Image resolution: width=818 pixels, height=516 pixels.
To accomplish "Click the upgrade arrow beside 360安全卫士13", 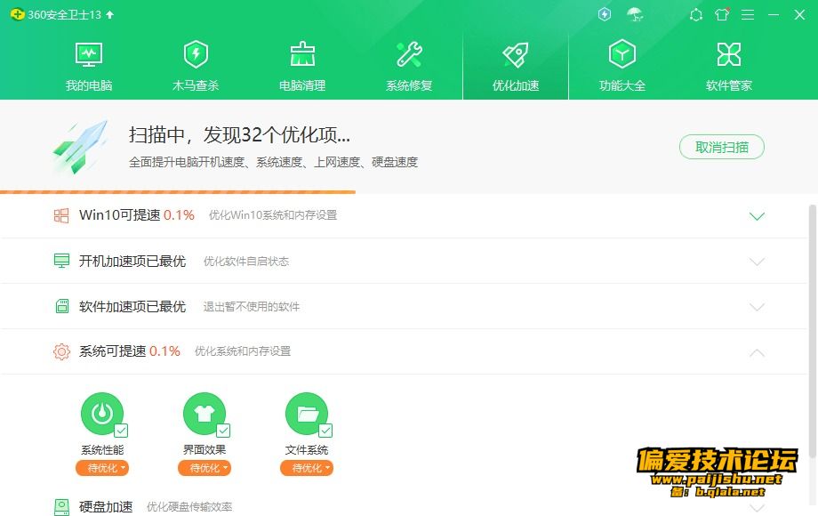I will point(110,14).
